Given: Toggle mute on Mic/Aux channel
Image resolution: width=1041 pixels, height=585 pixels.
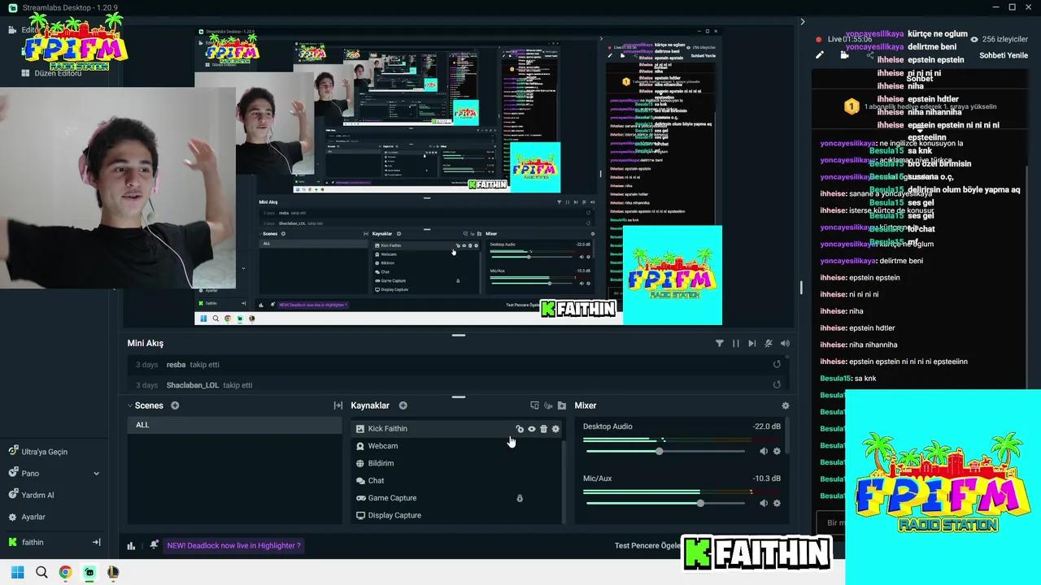Looking at the screenshot, I should [x=763, y=502].
